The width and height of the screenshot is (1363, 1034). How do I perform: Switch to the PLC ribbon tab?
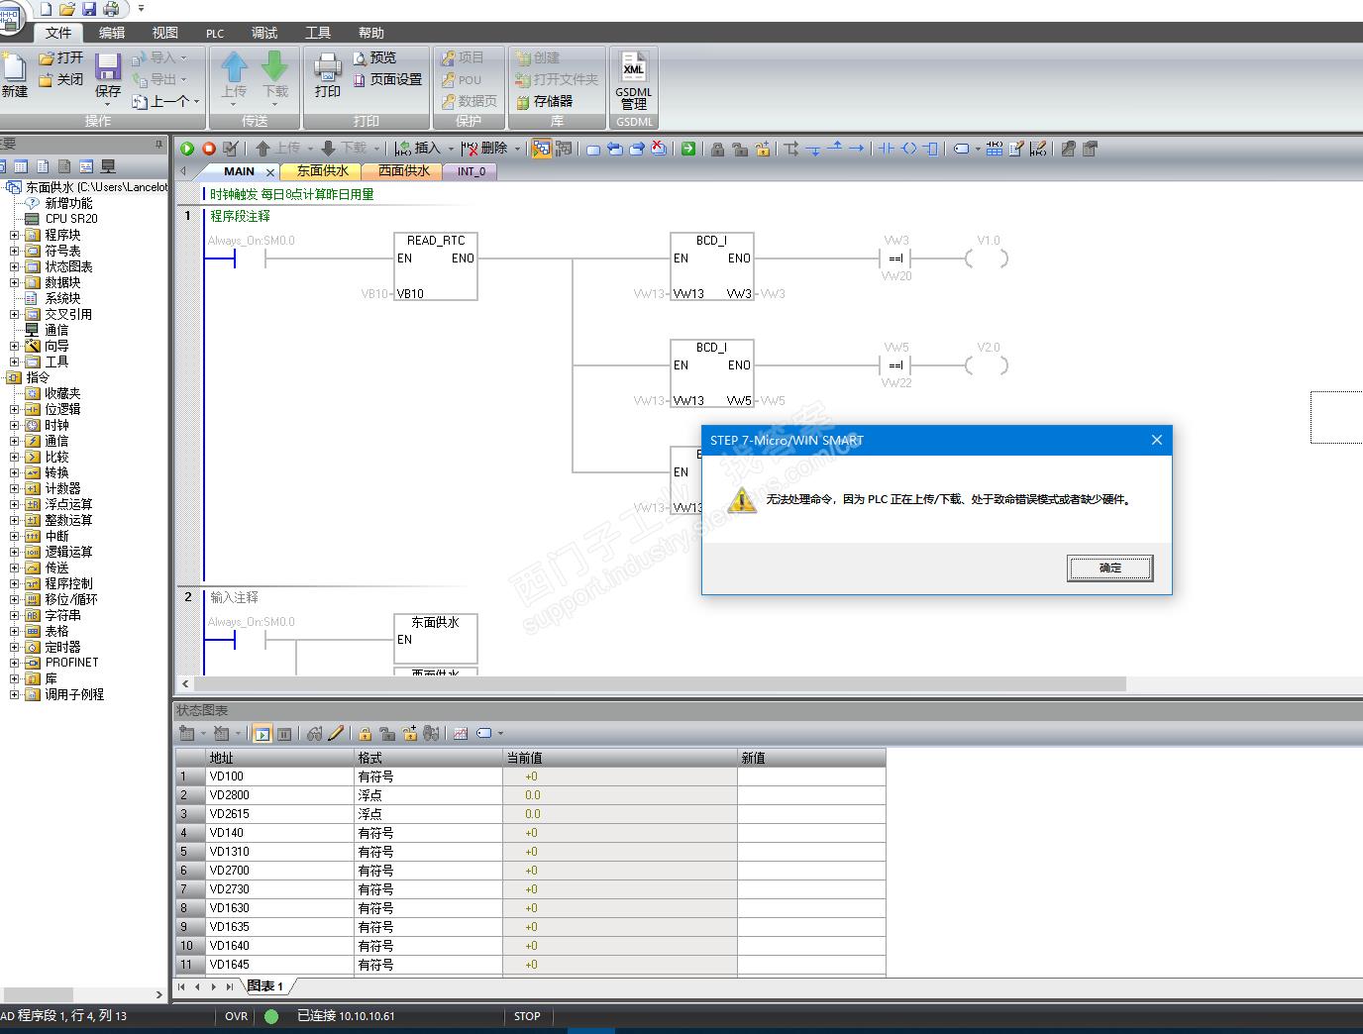215,33
